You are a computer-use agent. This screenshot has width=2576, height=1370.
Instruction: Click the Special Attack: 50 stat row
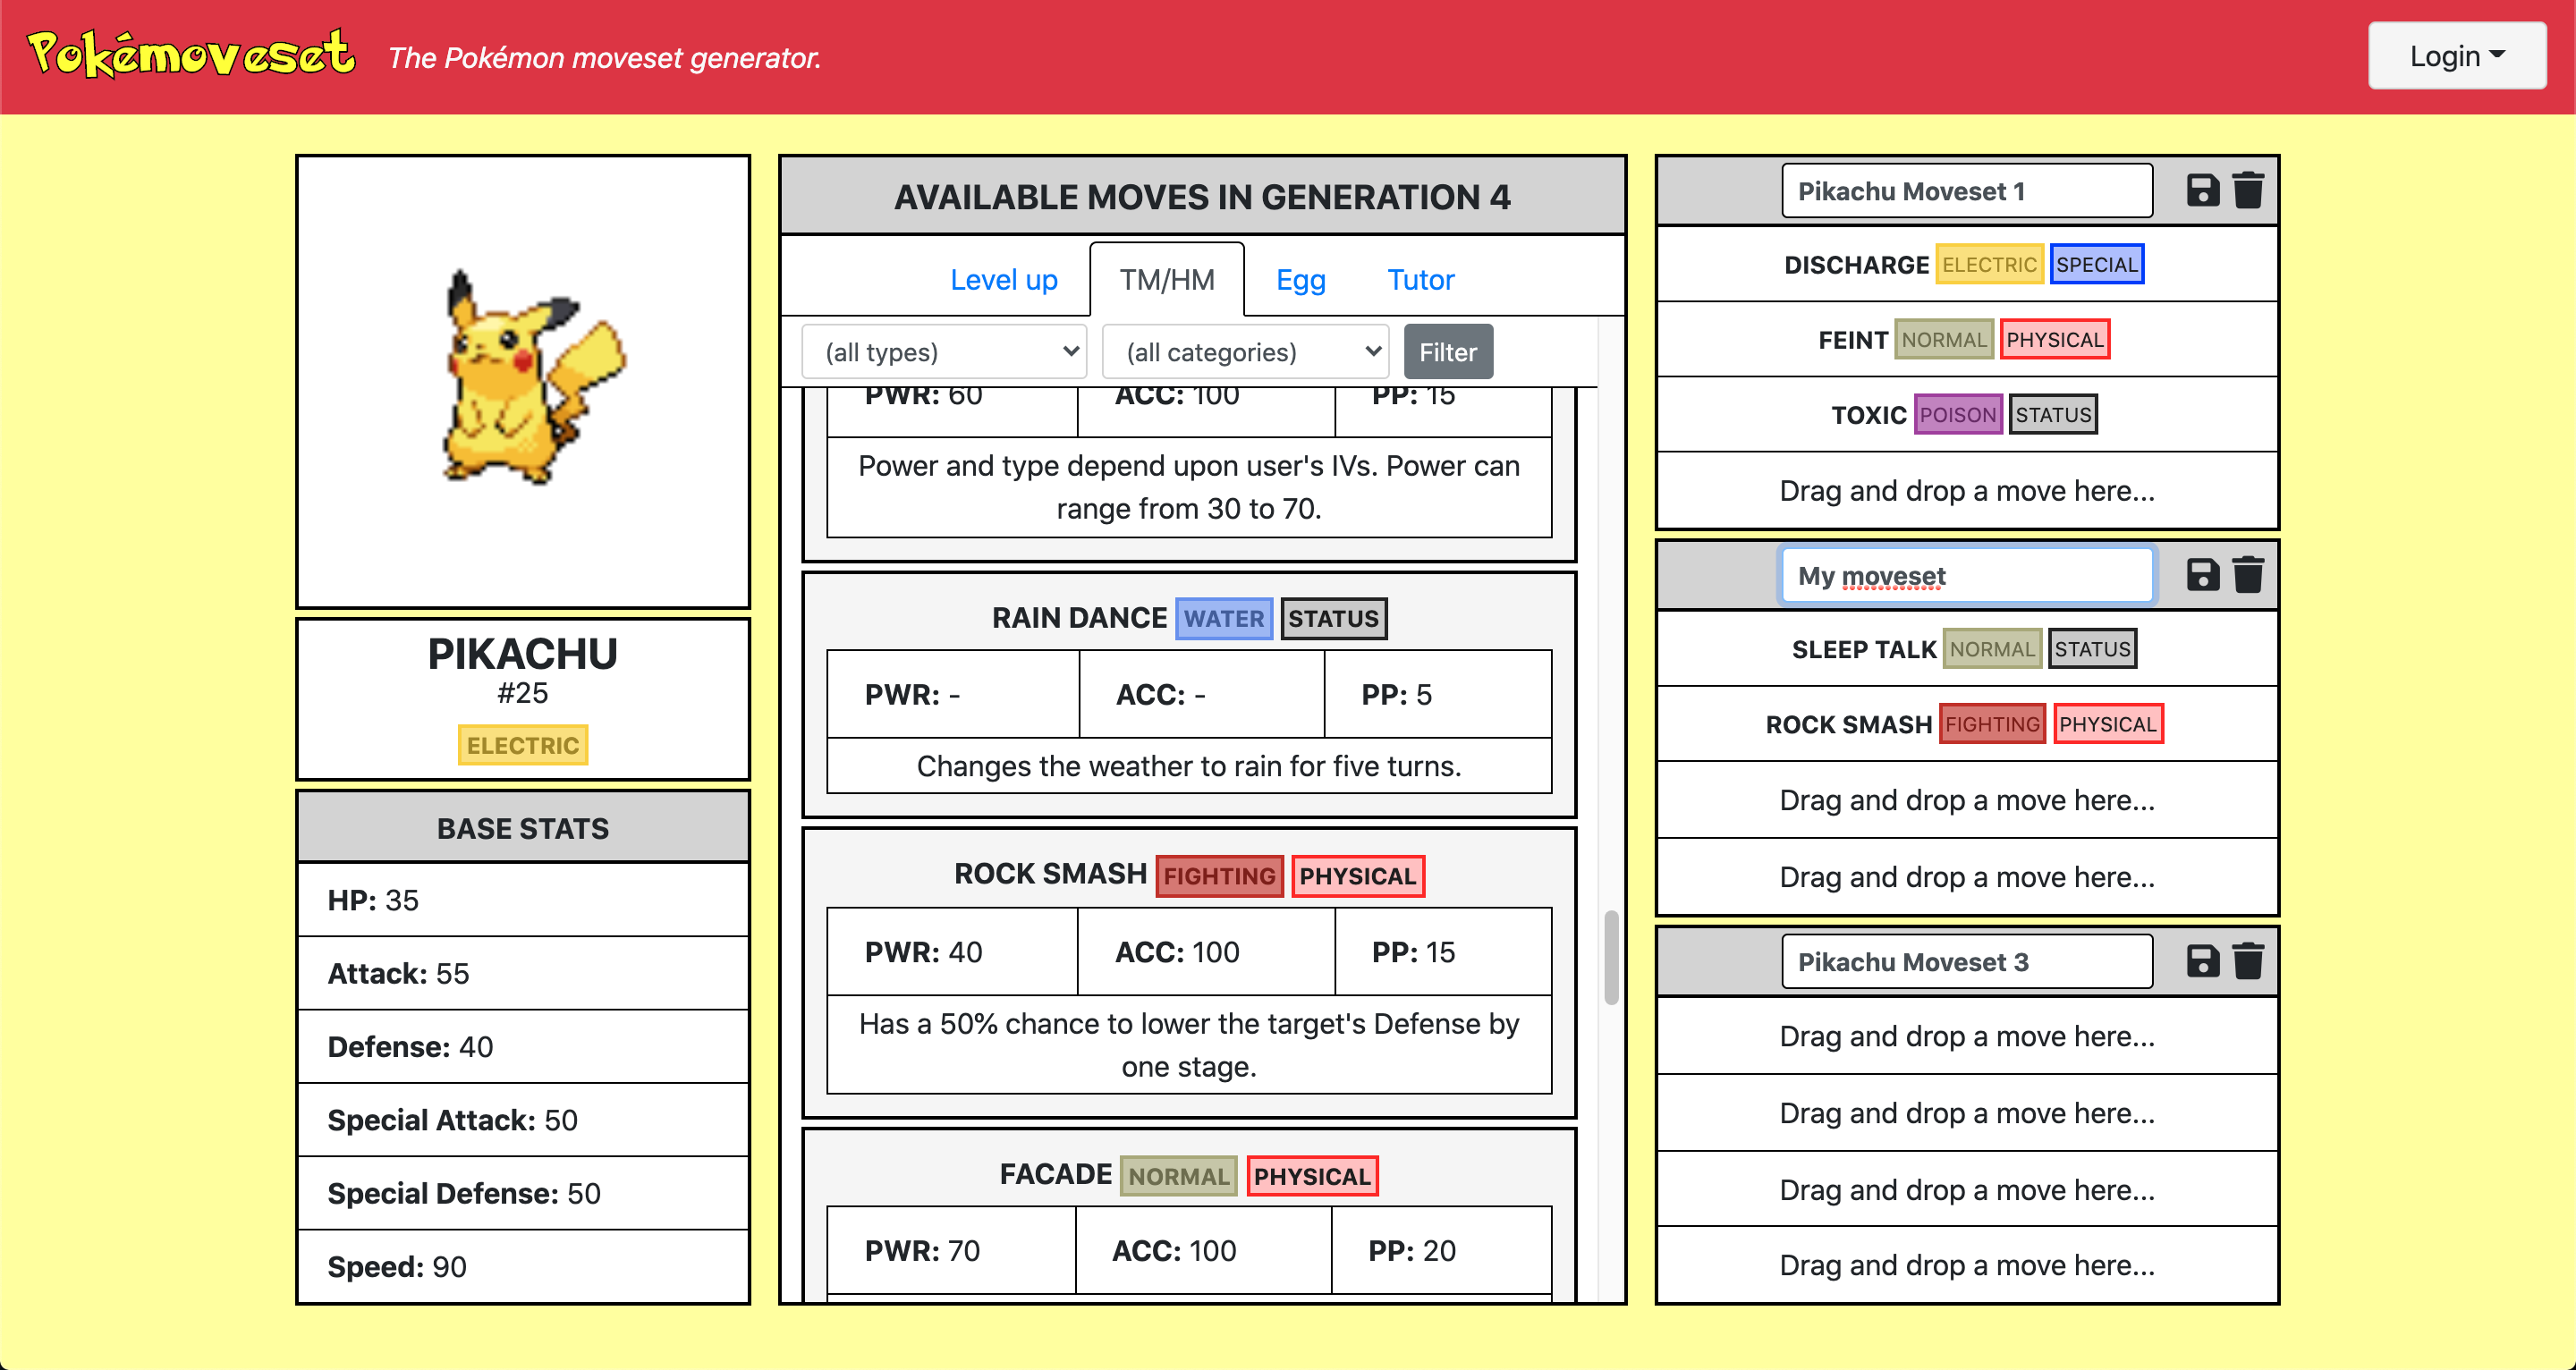pyautogui.click(x=522, y=1119)
